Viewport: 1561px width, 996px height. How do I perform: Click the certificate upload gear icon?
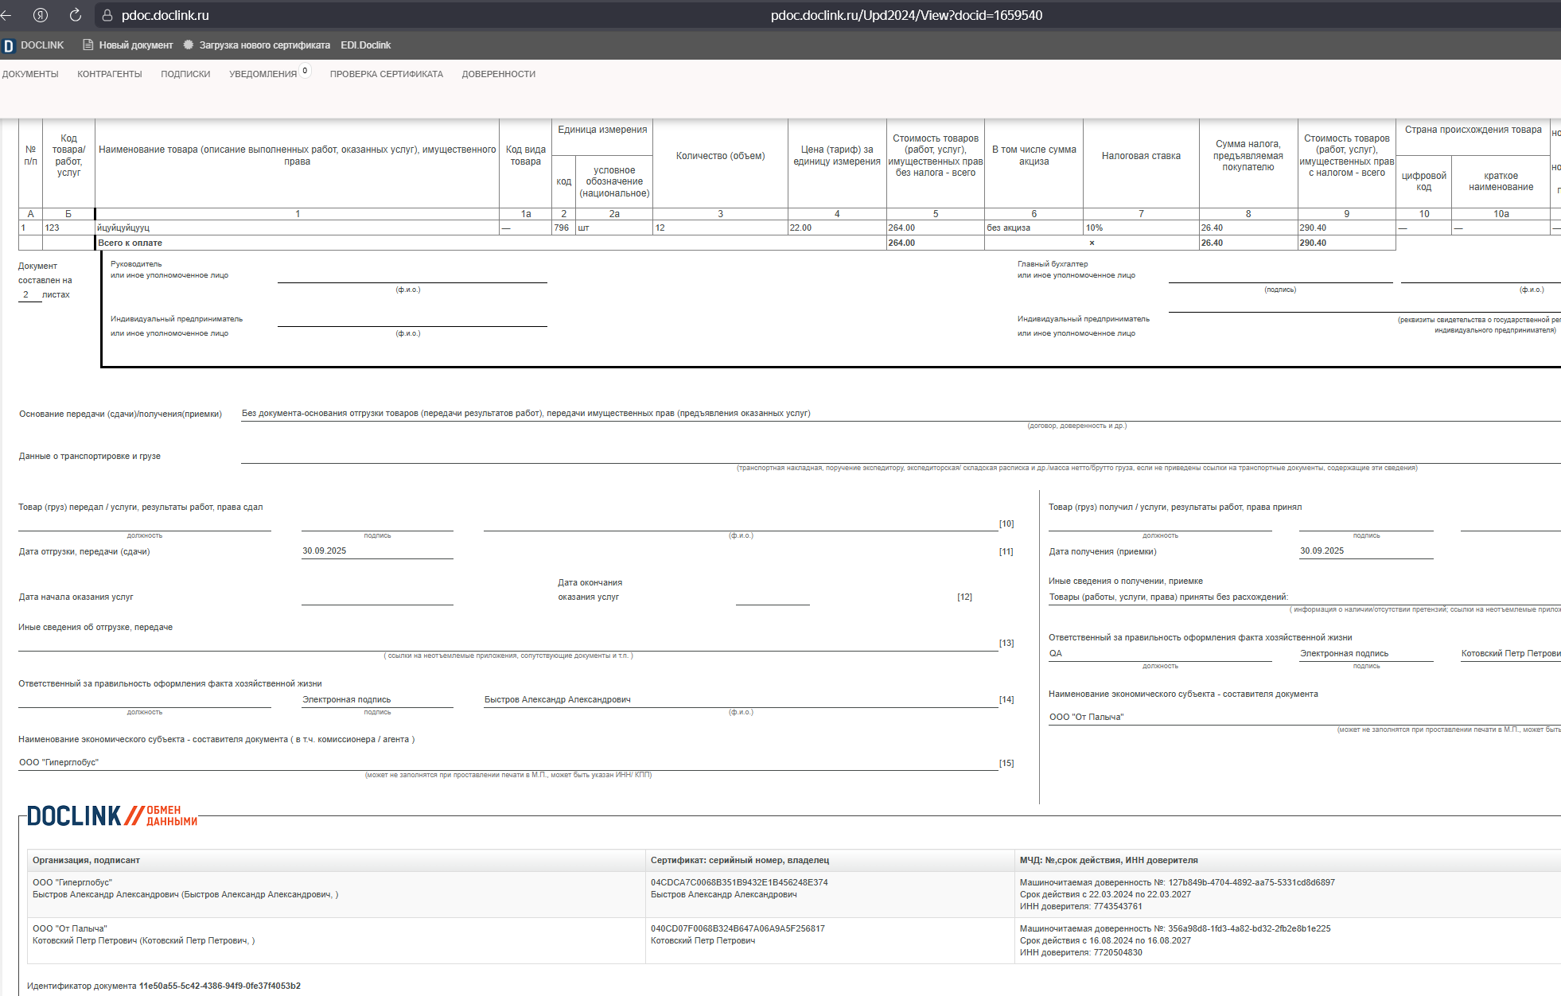point(189,45)
